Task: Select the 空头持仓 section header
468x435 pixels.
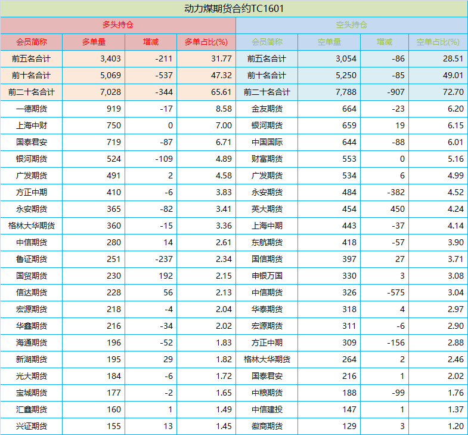Action: (352, 25)
